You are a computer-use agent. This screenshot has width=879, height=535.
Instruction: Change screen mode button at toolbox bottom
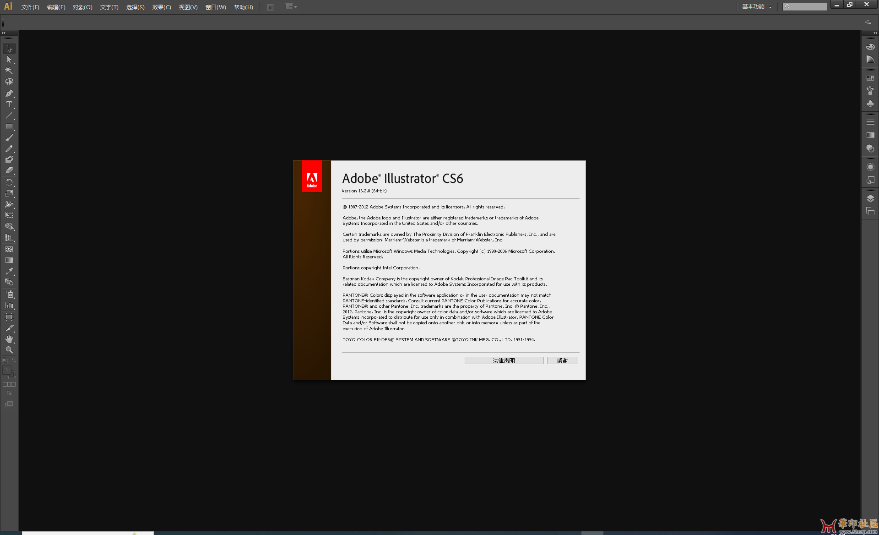point(9,404)
